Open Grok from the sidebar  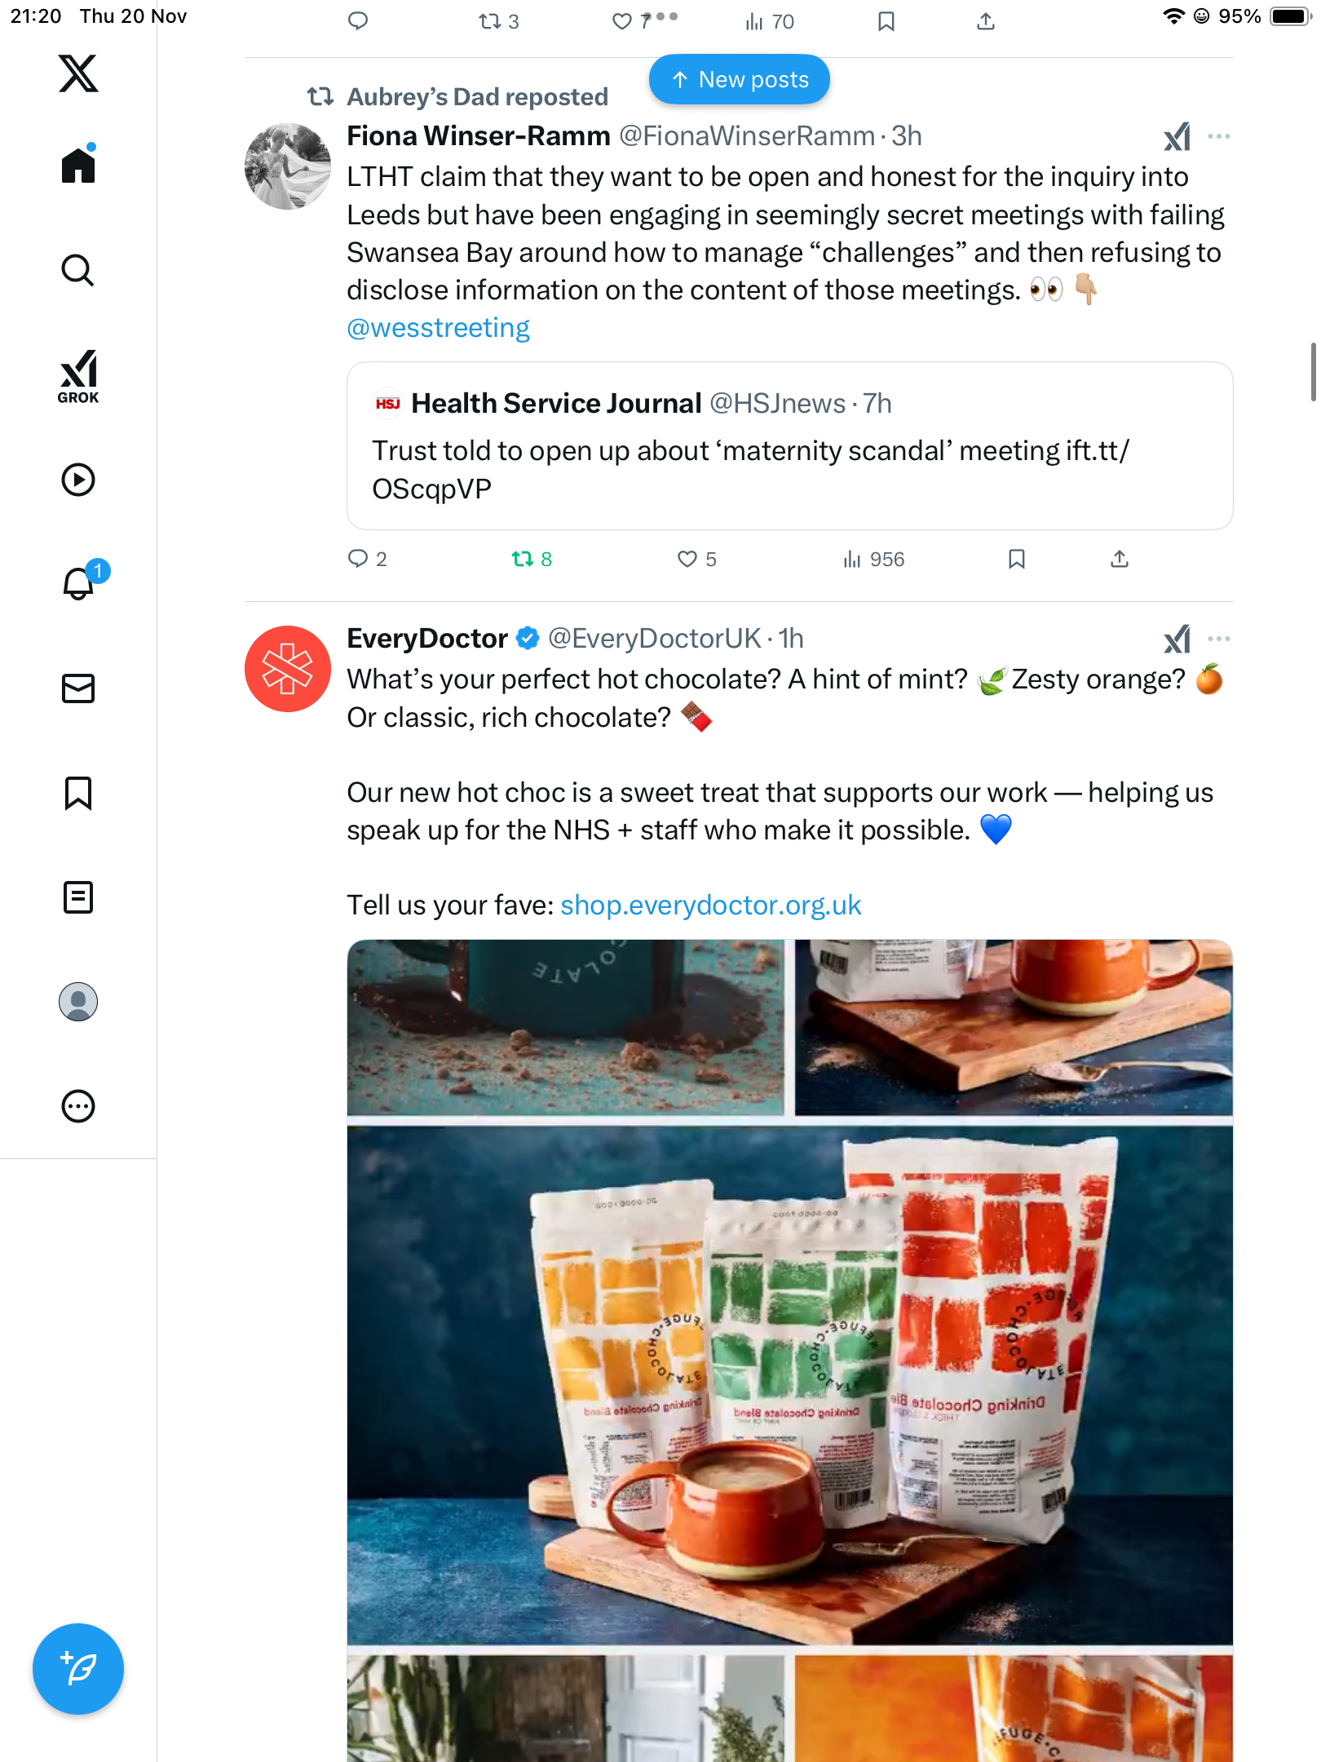tap(78, 377)
